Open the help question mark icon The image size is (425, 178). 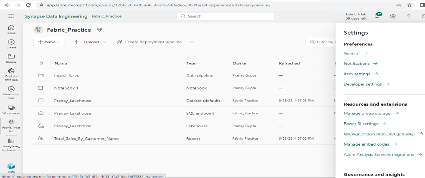[409, 16]
